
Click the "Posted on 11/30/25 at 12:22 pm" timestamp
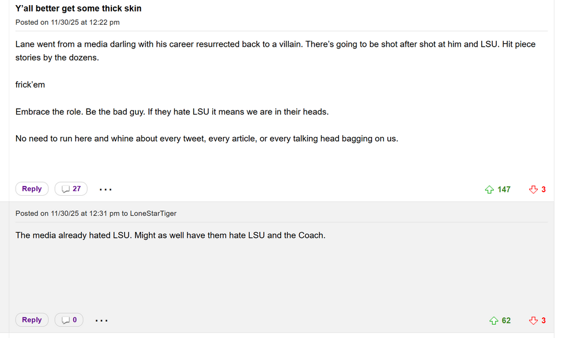[68, 22]
